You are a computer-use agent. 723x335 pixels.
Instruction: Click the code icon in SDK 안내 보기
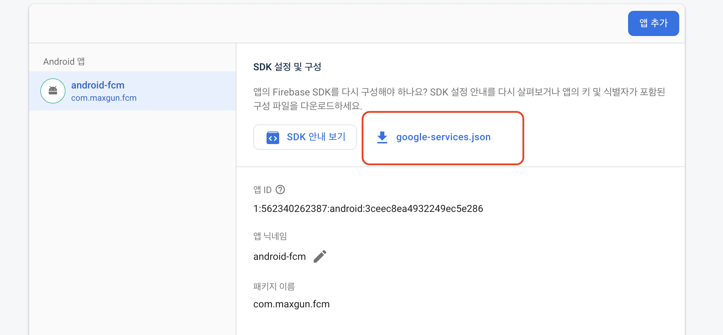pos(273,138)
